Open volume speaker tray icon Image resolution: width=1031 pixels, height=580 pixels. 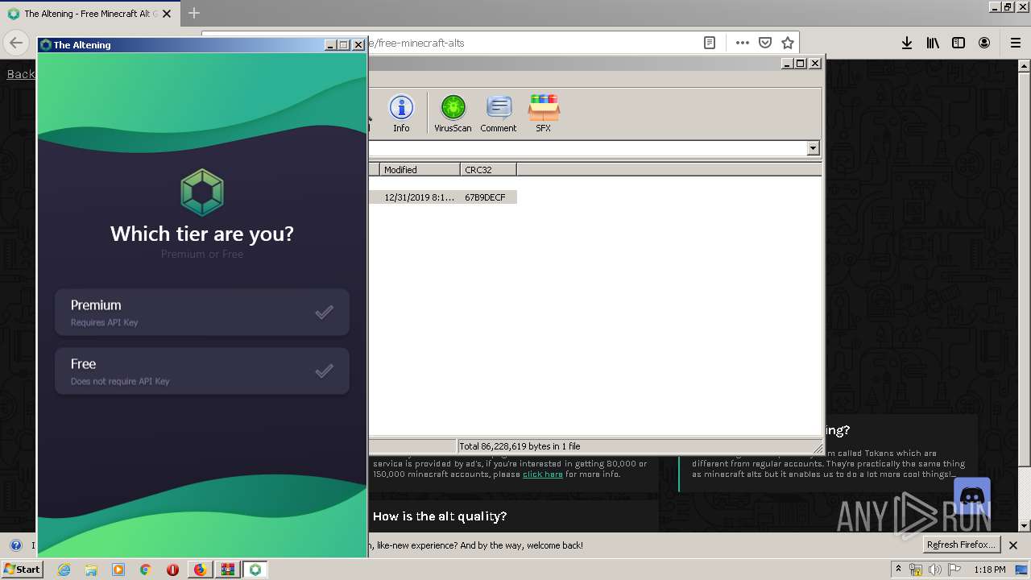(x=935, y=570)
